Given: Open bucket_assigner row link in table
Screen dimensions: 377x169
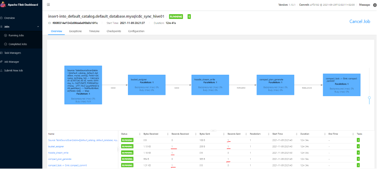Looking at the screenshot, I should pyautogui.click(x=56, y=146).
